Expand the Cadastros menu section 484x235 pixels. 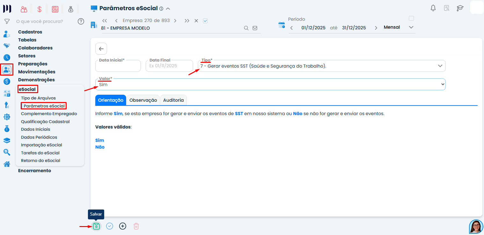(x=30, y=32)
